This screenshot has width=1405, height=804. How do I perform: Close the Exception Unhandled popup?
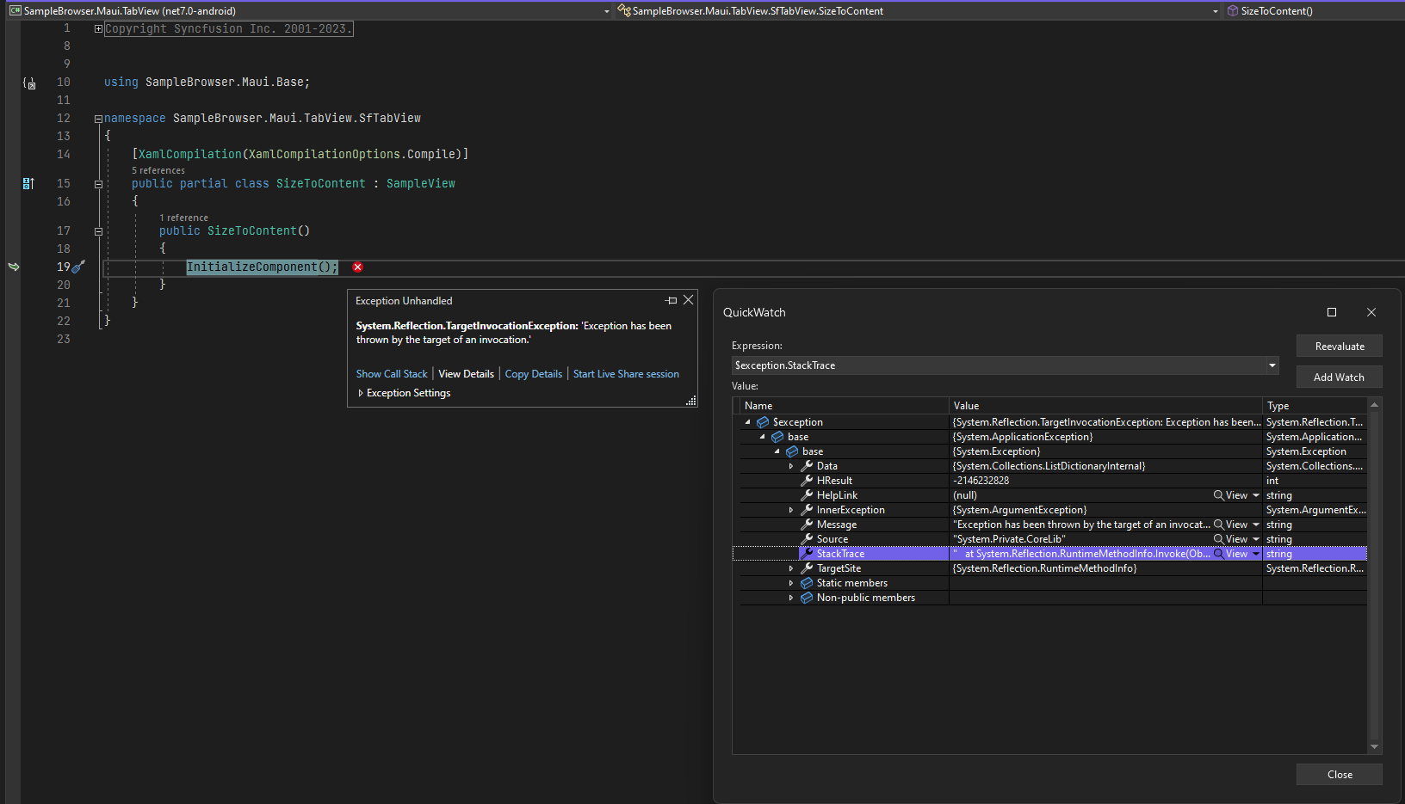click(x=688, y=300)
